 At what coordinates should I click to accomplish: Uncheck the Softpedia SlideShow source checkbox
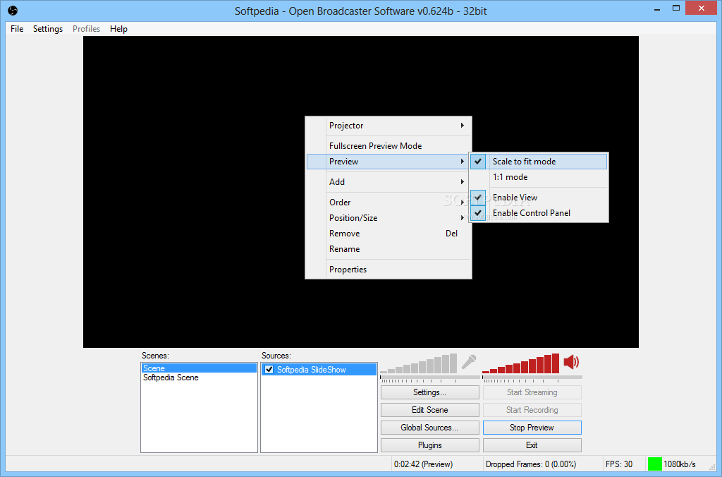pos(269,370)
